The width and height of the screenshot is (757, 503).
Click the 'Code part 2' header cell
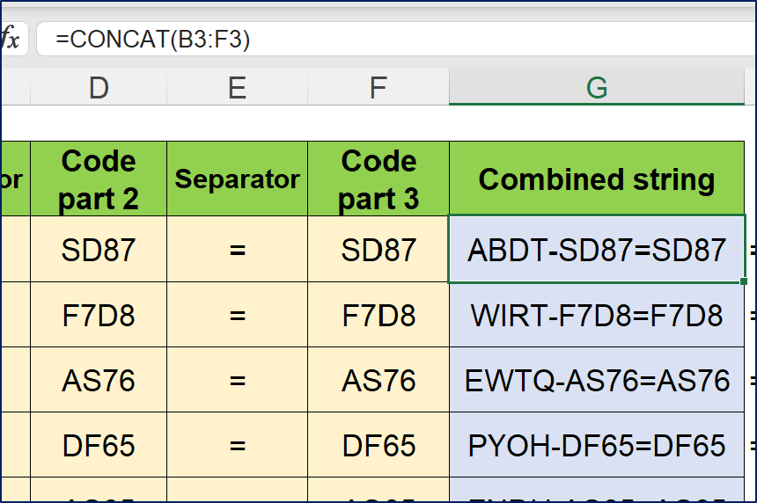point(99,179)
